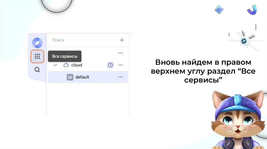Click the clock icon in cloud row
The image size is (267, 149).
point(111,65)
